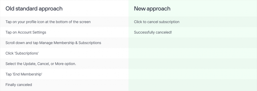Click empty green cell beside "Click 'Subscriptions'" row

193,53
